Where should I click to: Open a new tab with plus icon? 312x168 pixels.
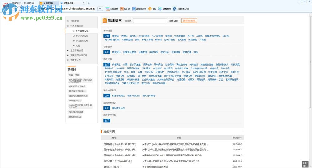[89, 3]
